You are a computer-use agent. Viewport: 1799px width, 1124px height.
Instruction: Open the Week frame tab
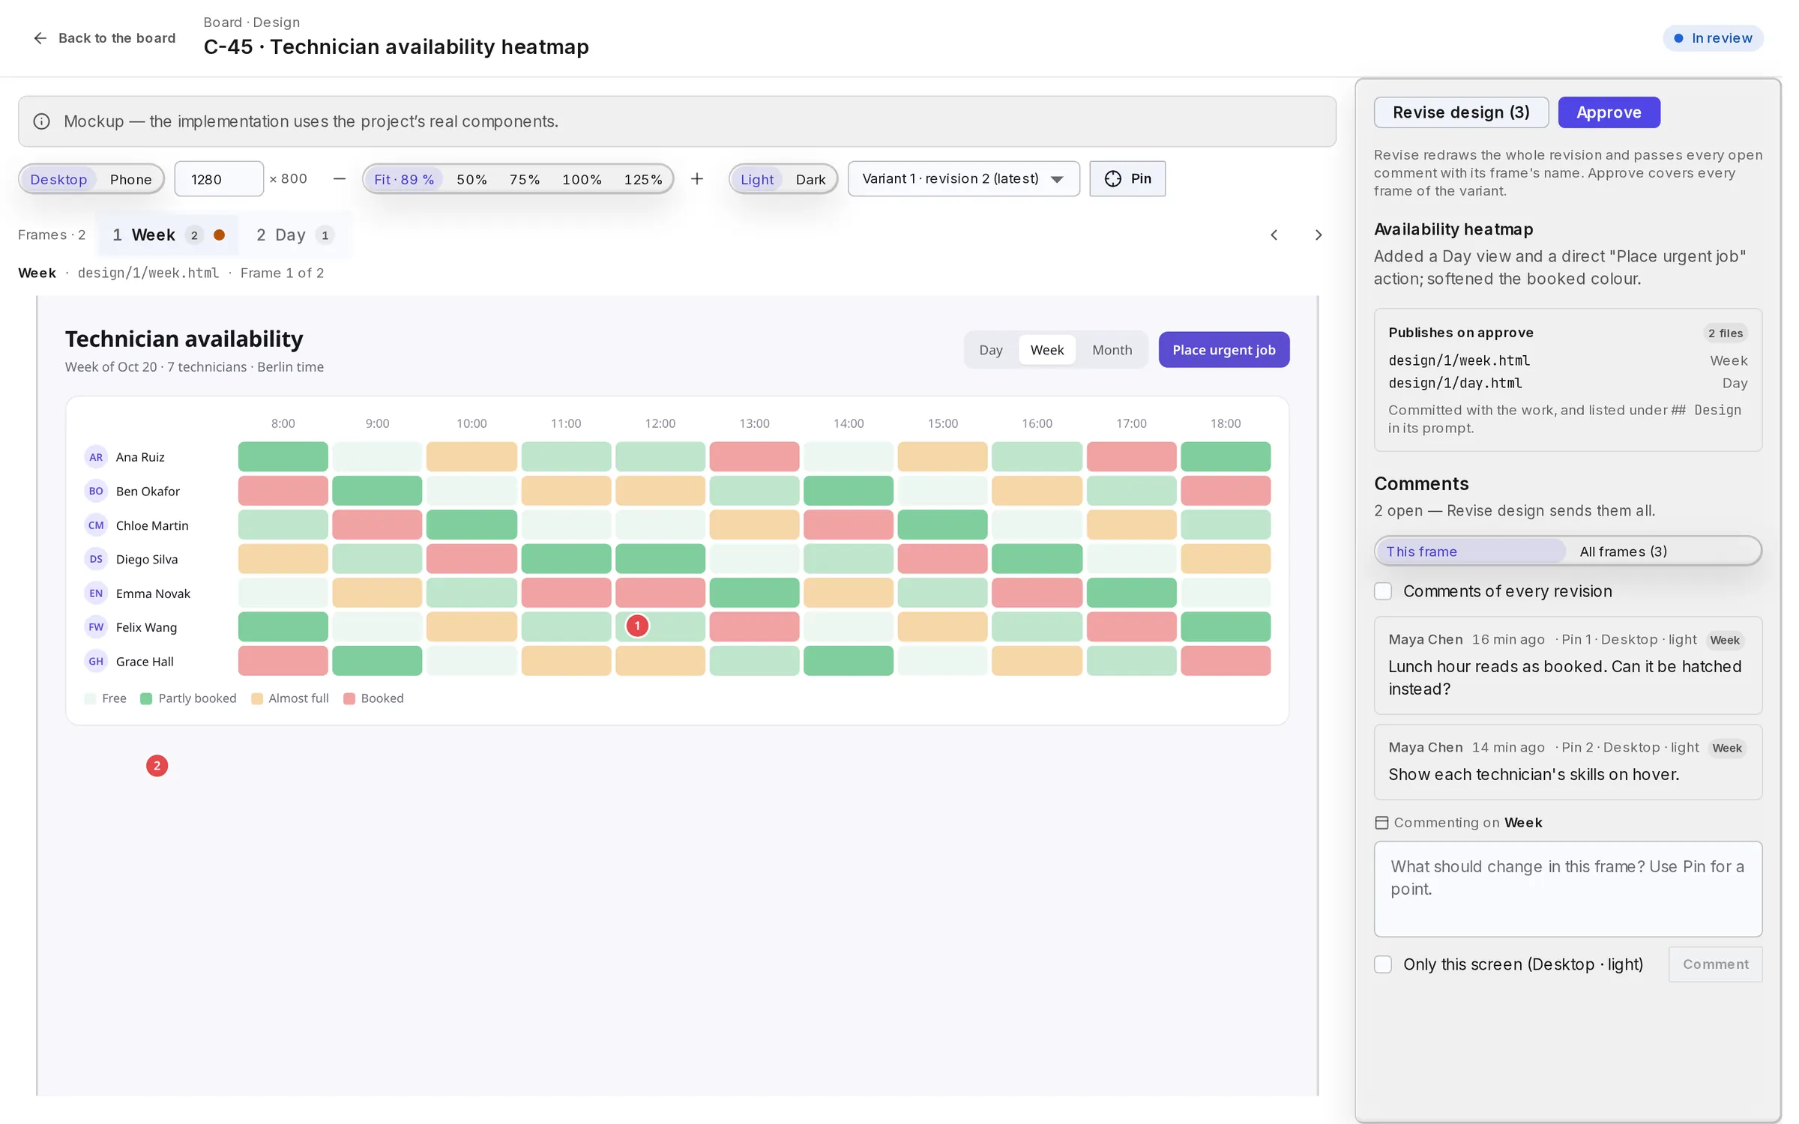point(169,235)
